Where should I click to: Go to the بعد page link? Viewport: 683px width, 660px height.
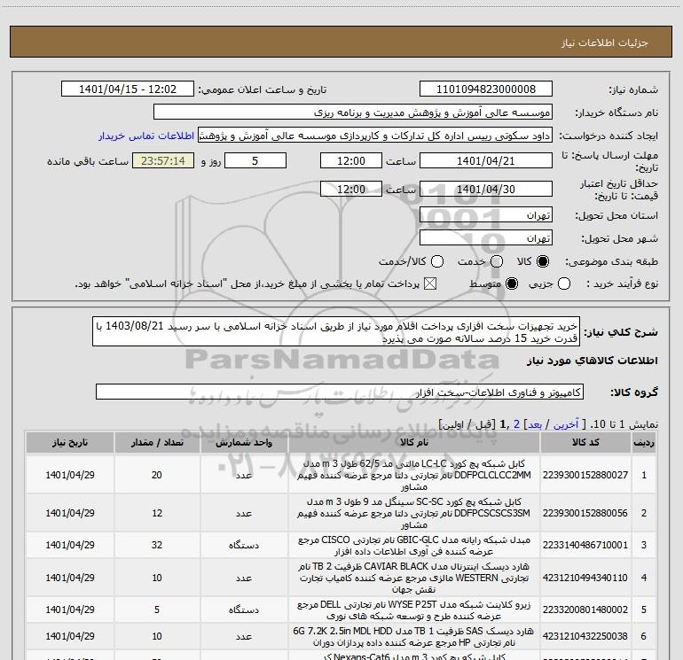[x=535, y=424]
